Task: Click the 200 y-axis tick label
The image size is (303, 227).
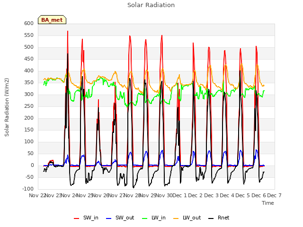Action: (x=29, y=118)
